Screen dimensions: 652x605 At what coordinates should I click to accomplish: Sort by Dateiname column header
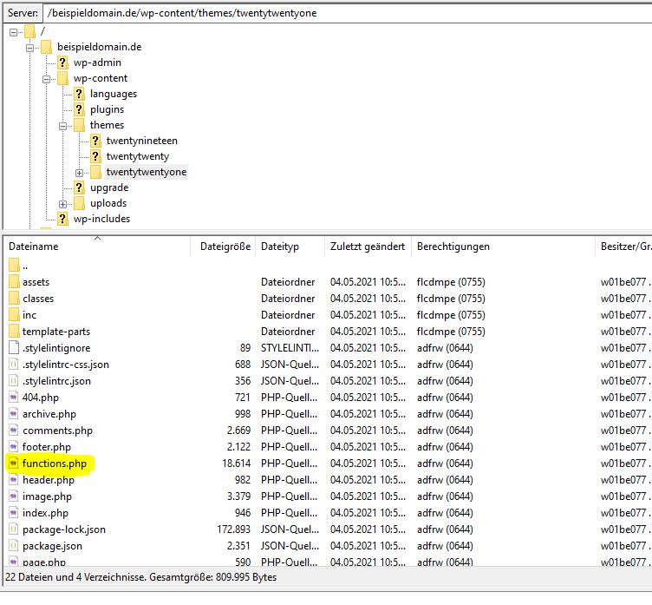(x=96, y=247)
